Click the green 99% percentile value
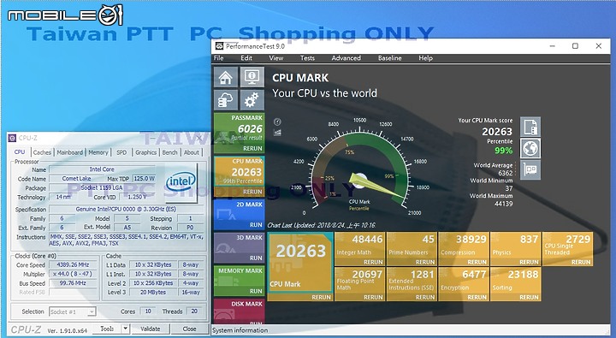Screen dimensions: 616x338 point(504,151)
